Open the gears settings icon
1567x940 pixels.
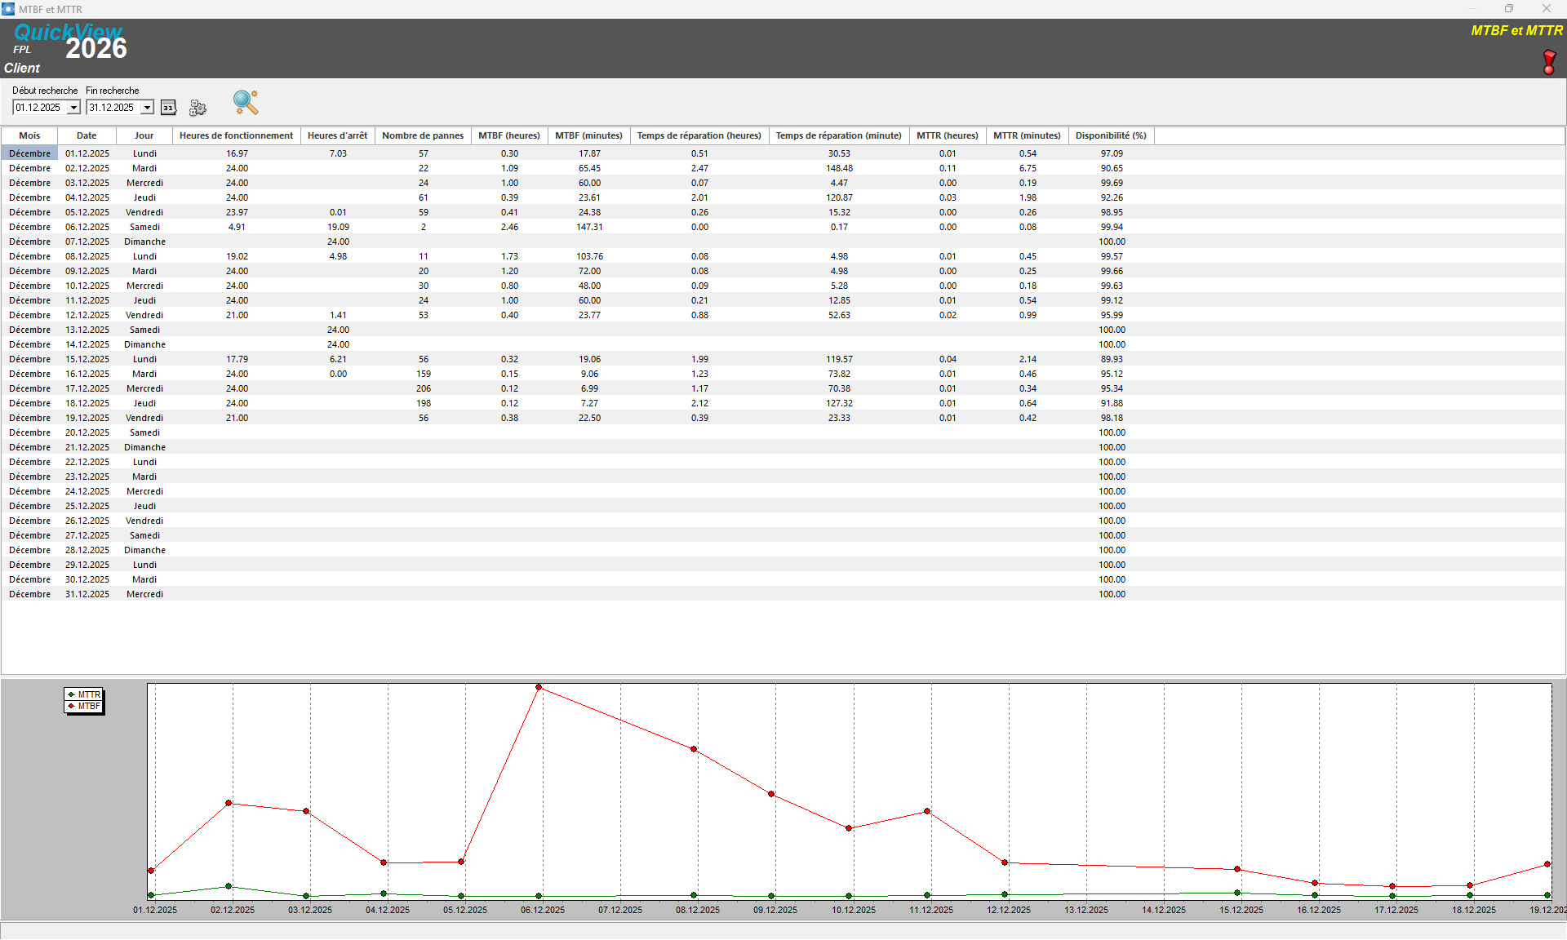198,108
